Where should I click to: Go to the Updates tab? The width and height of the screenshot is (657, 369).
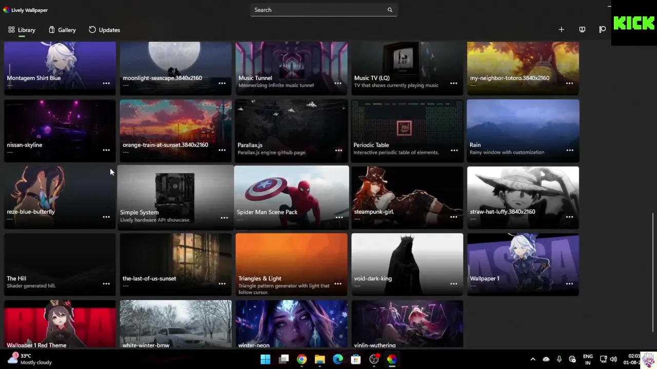tap(104, 30)
